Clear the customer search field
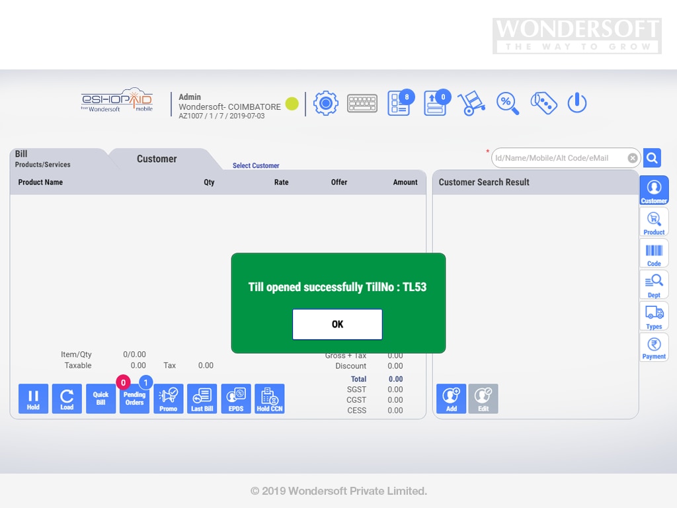Viewport: 677px width, 508px height. (x=633, y=158)
